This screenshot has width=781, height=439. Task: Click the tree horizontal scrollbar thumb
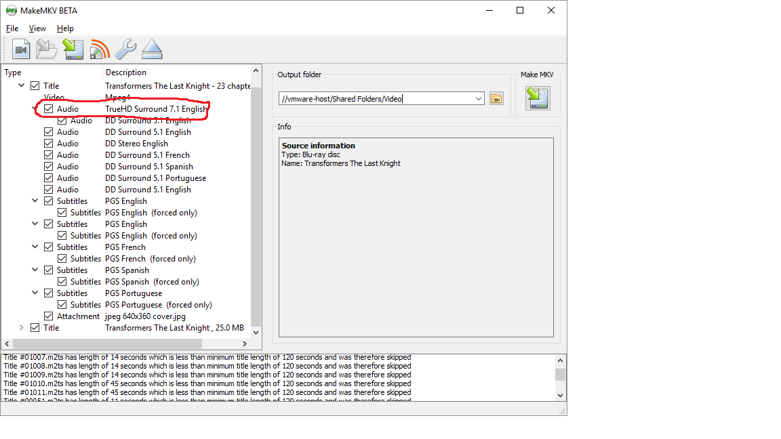(x=107, y=344)
